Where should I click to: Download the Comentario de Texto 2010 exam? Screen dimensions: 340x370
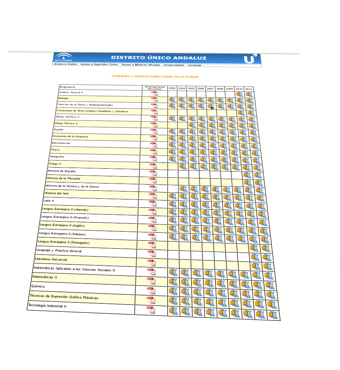click(240, 113)
